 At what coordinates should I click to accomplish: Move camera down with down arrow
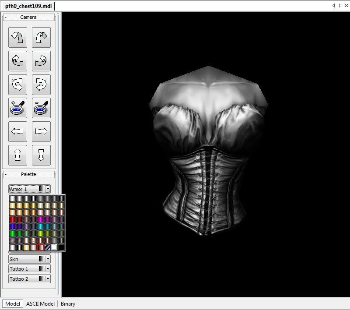(x=41, y=155)
